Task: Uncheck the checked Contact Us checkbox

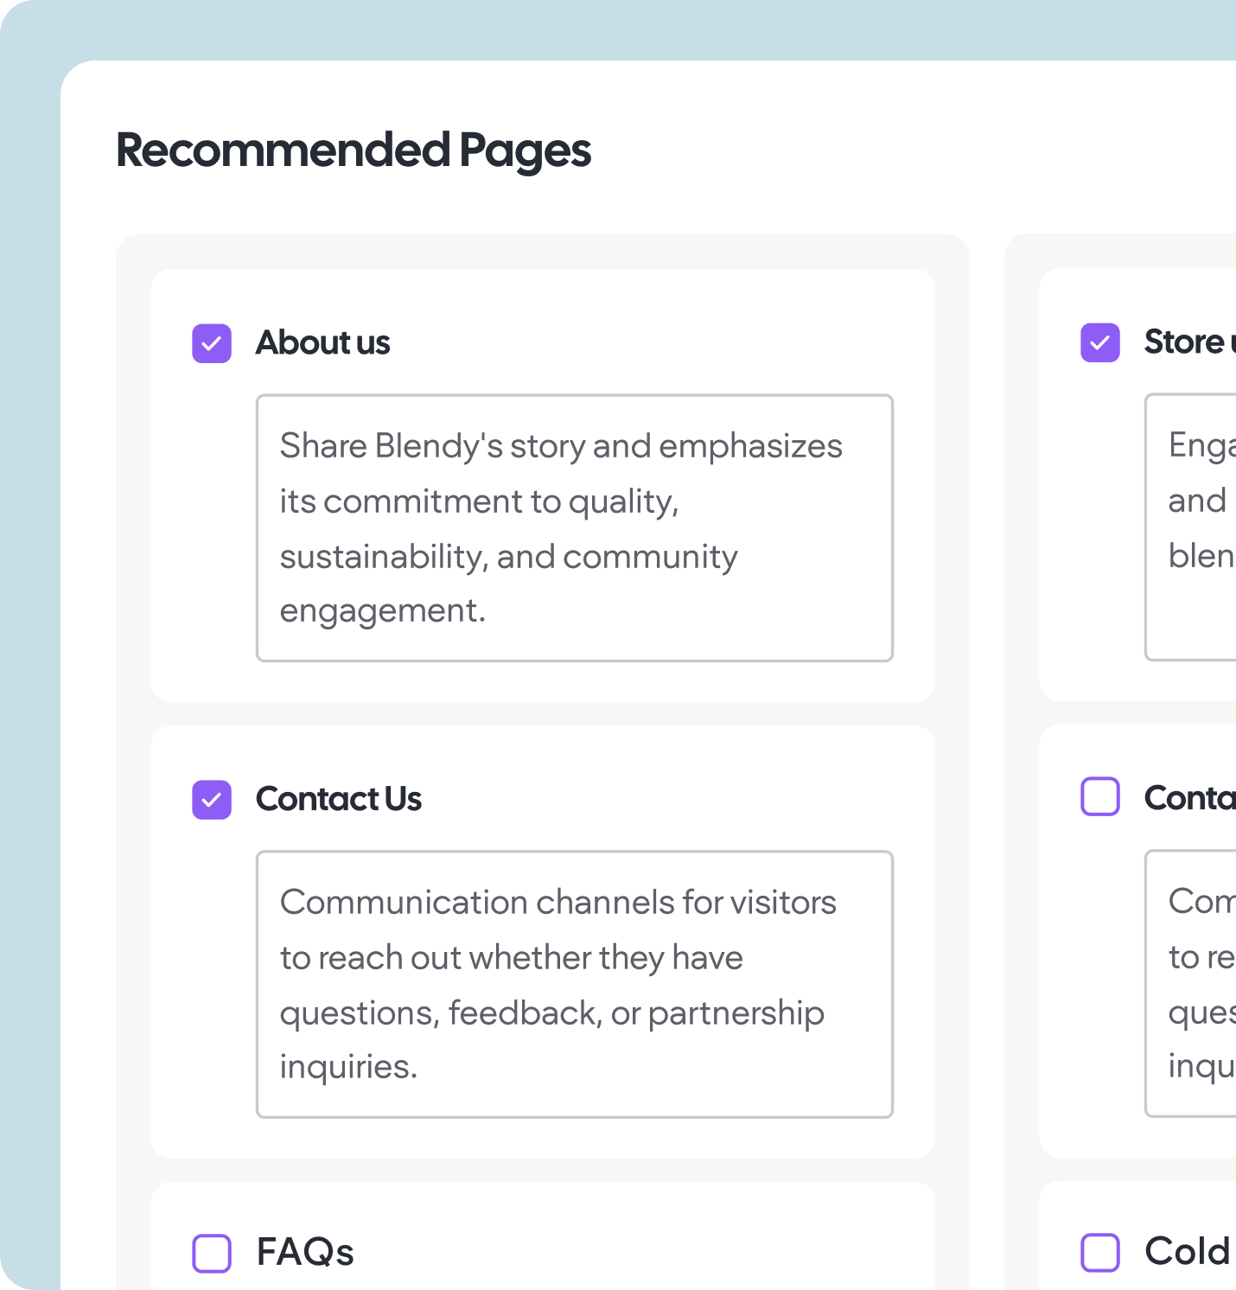Action: tap(212, 800)
